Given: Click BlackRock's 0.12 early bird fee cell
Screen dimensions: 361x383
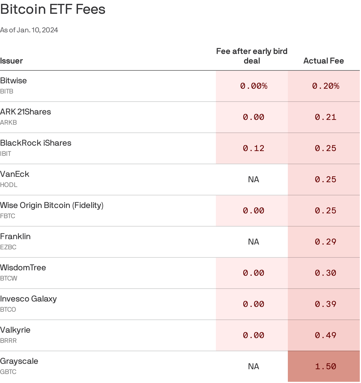Looking at the screenshot, I should (253, 148).
